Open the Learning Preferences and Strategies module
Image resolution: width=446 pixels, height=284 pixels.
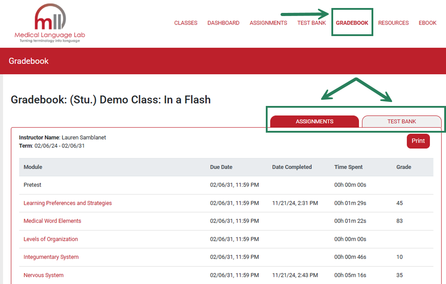[x=67, y=203]
